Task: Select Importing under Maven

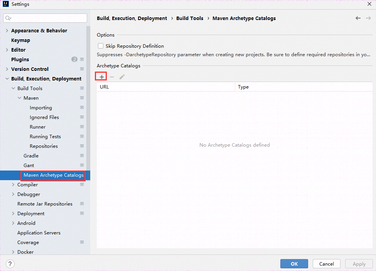Action: click(x=41, y=108)
